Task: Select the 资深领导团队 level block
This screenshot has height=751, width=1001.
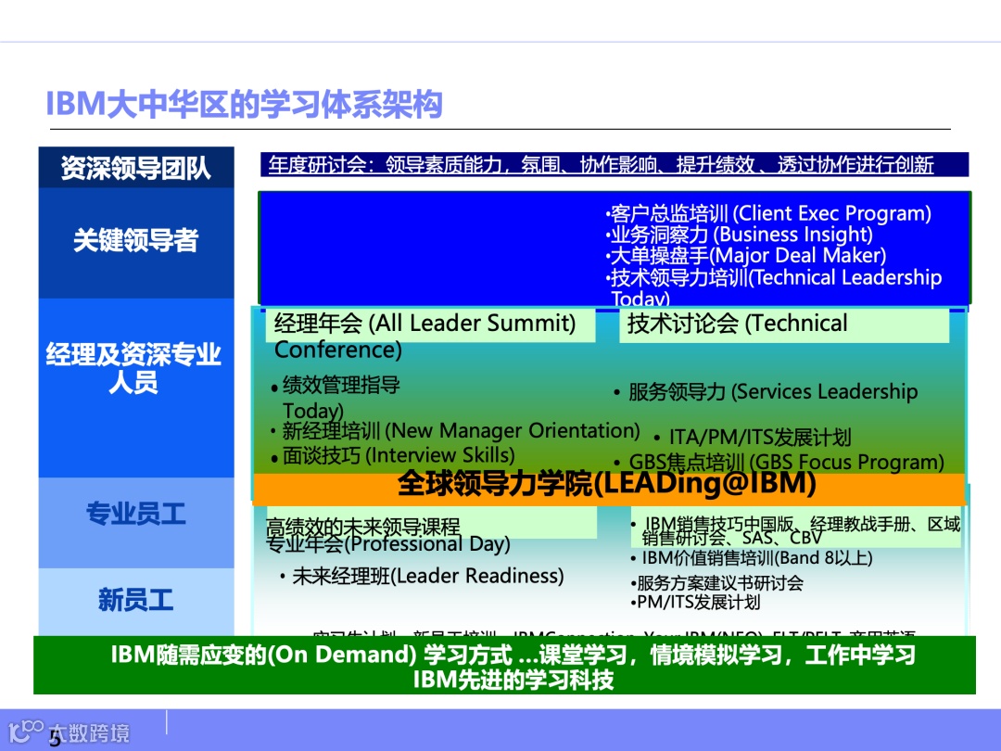Action: 136,167
